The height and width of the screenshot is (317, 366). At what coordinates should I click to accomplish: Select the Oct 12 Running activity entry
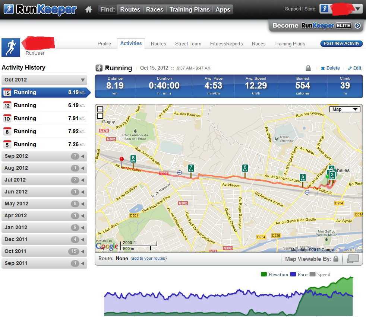pyautogui.click(x=44, y=105)
